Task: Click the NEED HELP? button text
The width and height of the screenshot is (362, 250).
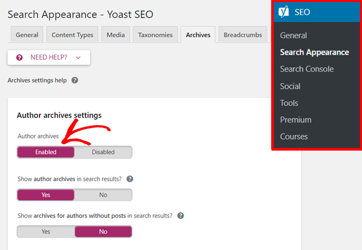Action: (x=49, y=57)
